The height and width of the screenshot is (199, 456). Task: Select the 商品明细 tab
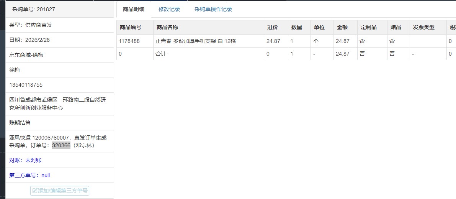(134, 9)
